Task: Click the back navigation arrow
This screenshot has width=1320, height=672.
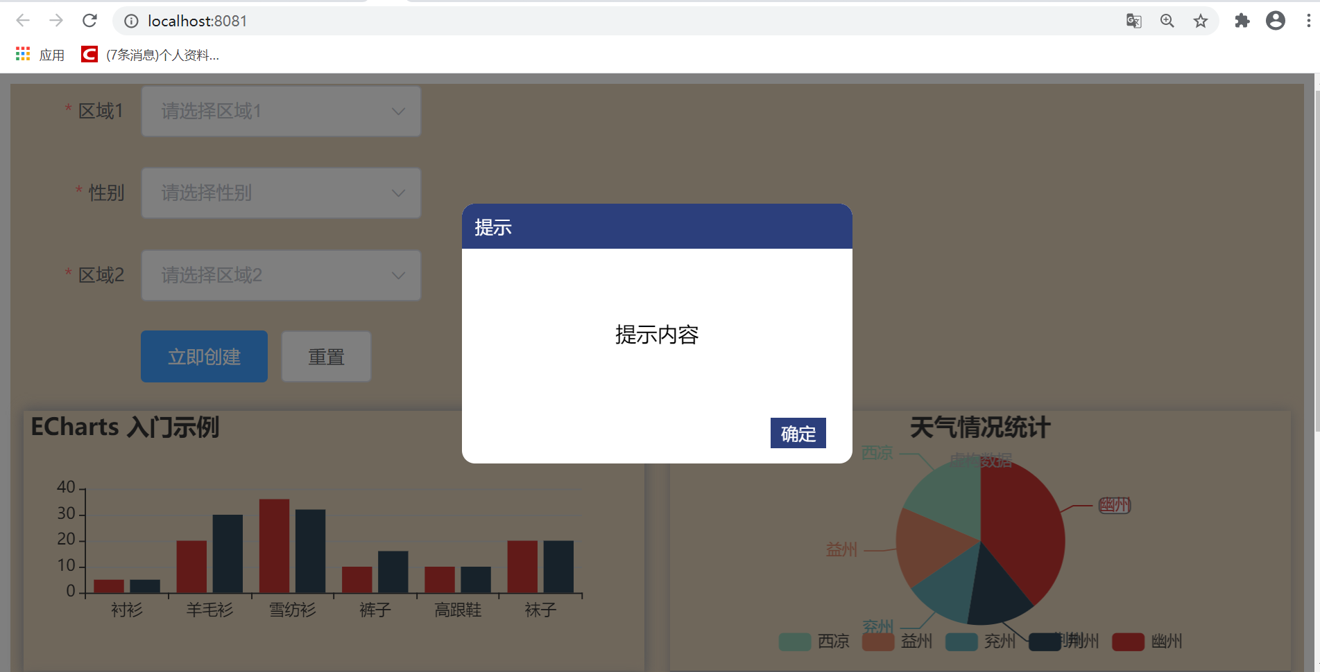Action: (x=23, y=20)
